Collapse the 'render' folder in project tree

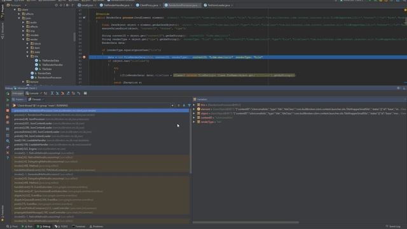(23, 39)
